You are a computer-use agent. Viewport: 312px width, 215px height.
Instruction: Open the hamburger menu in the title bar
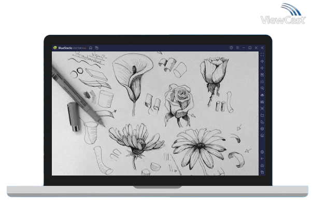237,48
